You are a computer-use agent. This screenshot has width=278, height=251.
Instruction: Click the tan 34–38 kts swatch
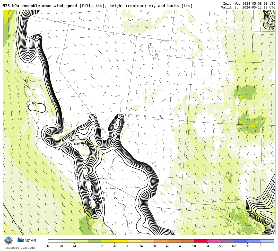[147, 241]
